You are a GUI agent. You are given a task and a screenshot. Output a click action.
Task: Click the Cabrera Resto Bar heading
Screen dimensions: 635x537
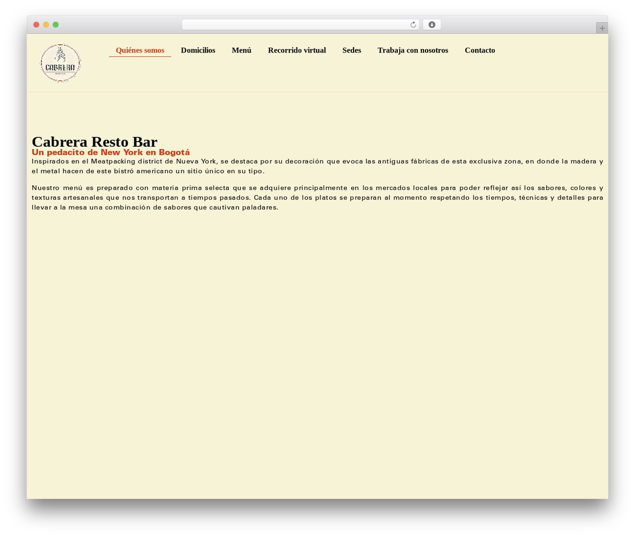(x=94, y=142)
